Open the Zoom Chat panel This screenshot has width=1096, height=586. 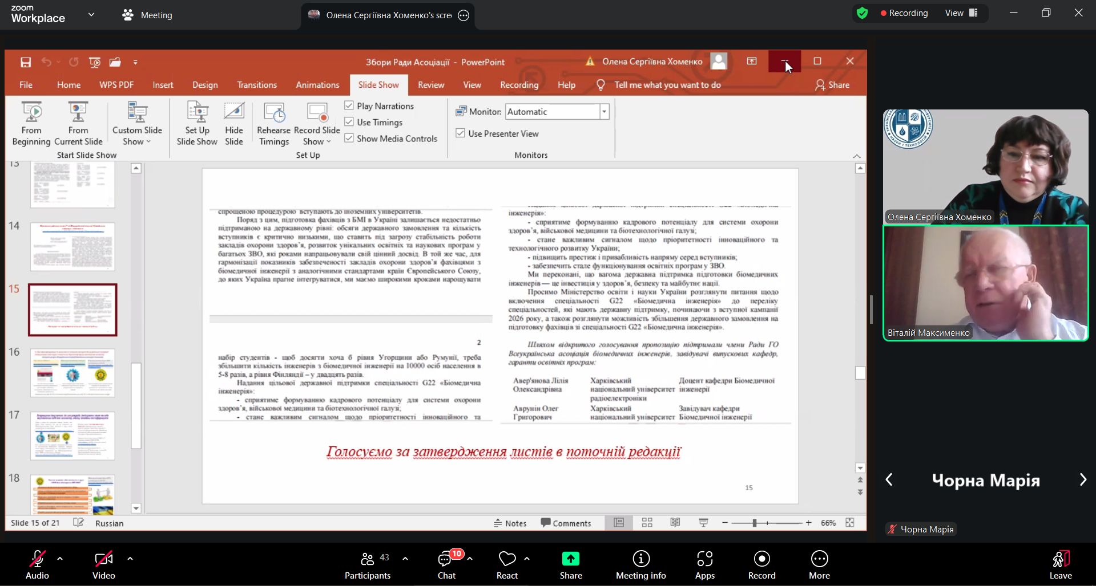(446, 564)
